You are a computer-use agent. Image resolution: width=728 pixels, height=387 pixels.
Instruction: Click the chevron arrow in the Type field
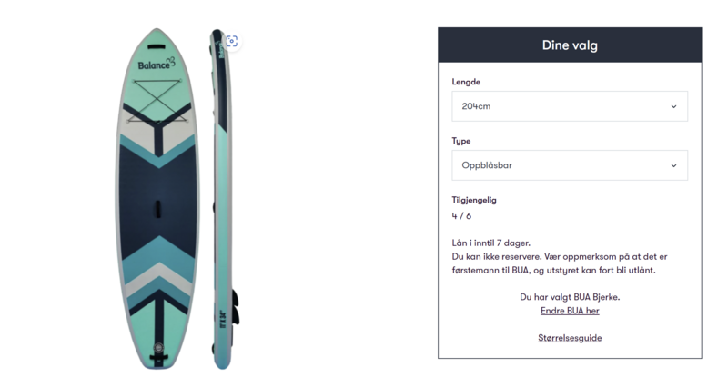click(673, 165)
